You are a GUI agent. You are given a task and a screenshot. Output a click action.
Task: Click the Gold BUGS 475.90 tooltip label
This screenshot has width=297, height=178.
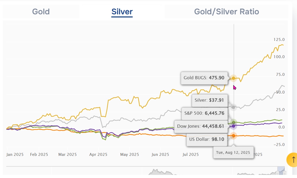[x=204, y=78]
